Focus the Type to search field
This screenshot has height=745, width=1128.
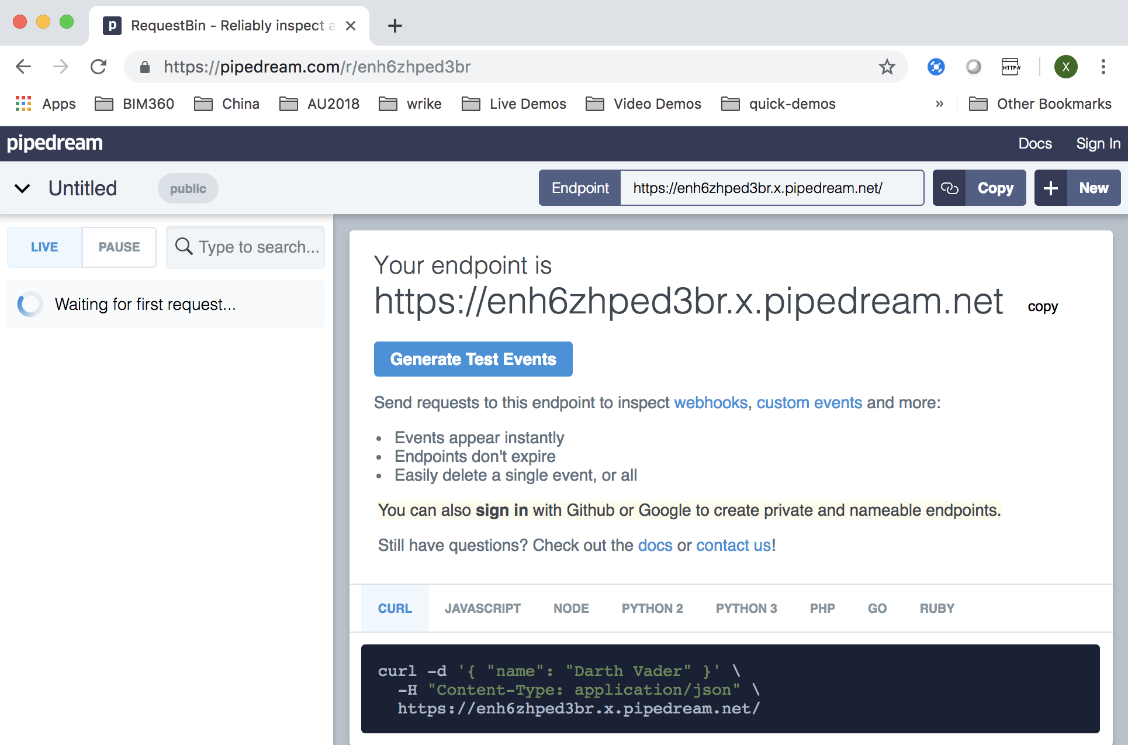click(x=245, y=247)
